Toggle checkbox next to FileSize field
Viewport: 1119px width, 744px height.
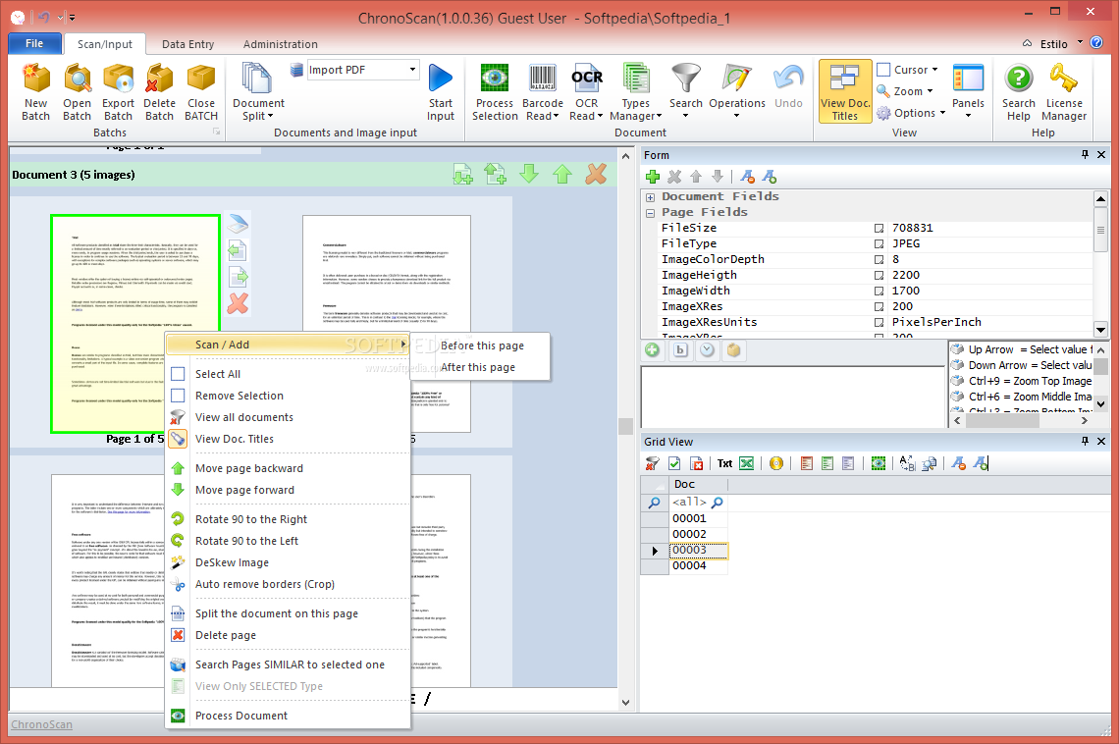coord(879,229)
